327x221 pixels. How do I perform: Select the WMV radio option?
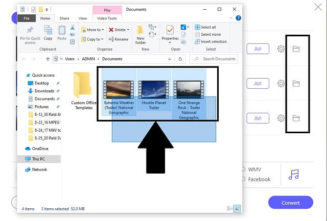tap(243, 169)
